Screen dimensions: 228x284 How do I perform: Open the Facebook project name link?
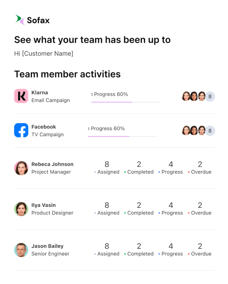pos(44,127)
